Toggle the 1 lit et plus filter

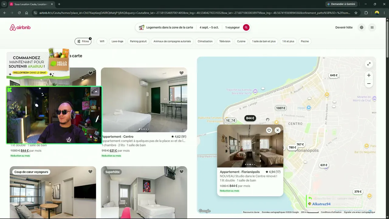[288, 41]
